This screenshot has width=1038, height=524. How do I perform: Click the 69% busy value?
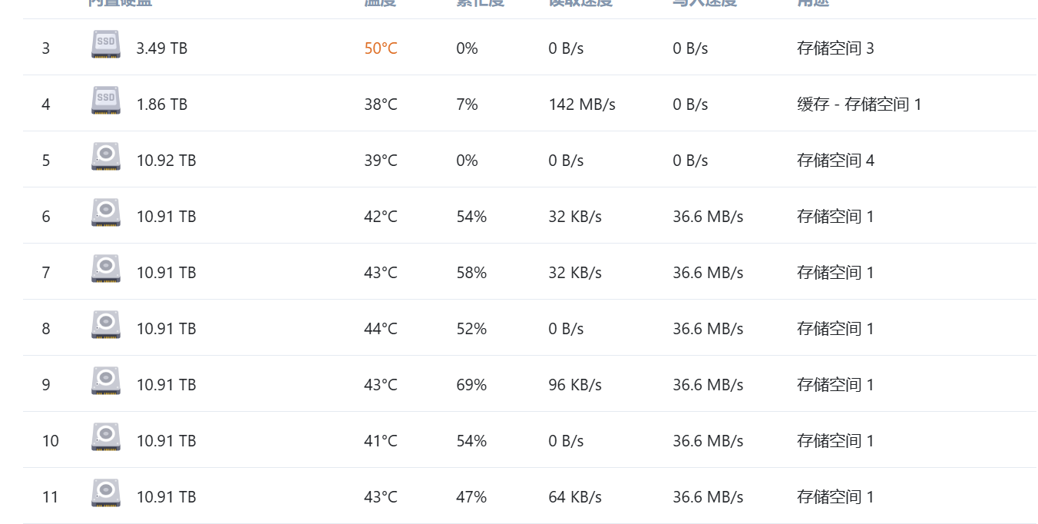coord(471,385)
